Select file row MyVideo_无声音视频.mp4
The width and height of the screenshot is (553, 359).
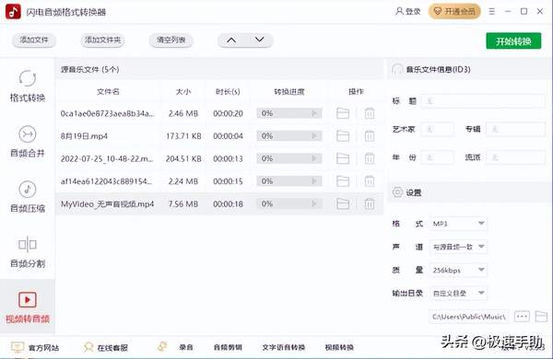tap(219, 203)
